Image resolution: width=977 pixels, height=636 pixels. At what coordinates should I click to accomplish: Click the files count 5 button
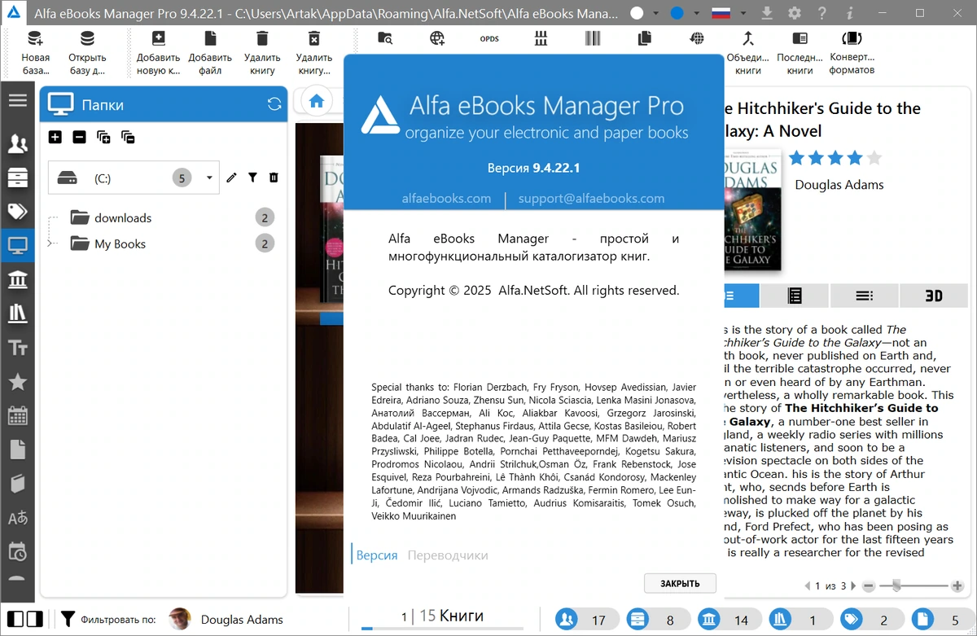tap(943, 620)
